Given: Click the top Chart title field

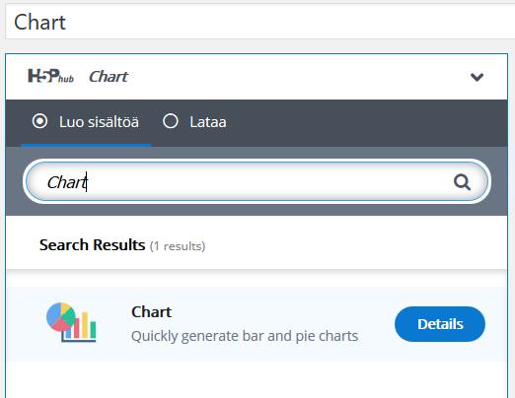Looking at the screenshot, I should tap(259, 23).
